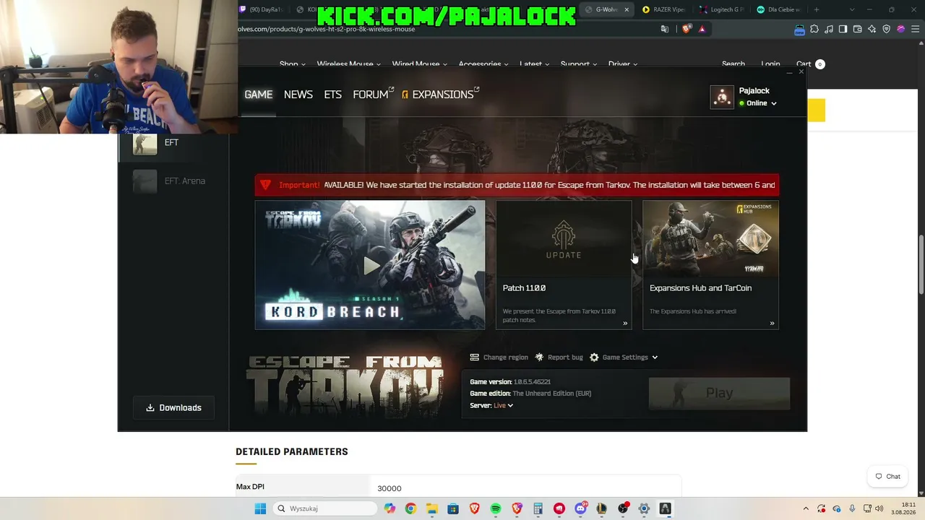Click the volume icon in system tray
Screen dimensions: 925x520
pyautogui.click(x=879, y=508)
